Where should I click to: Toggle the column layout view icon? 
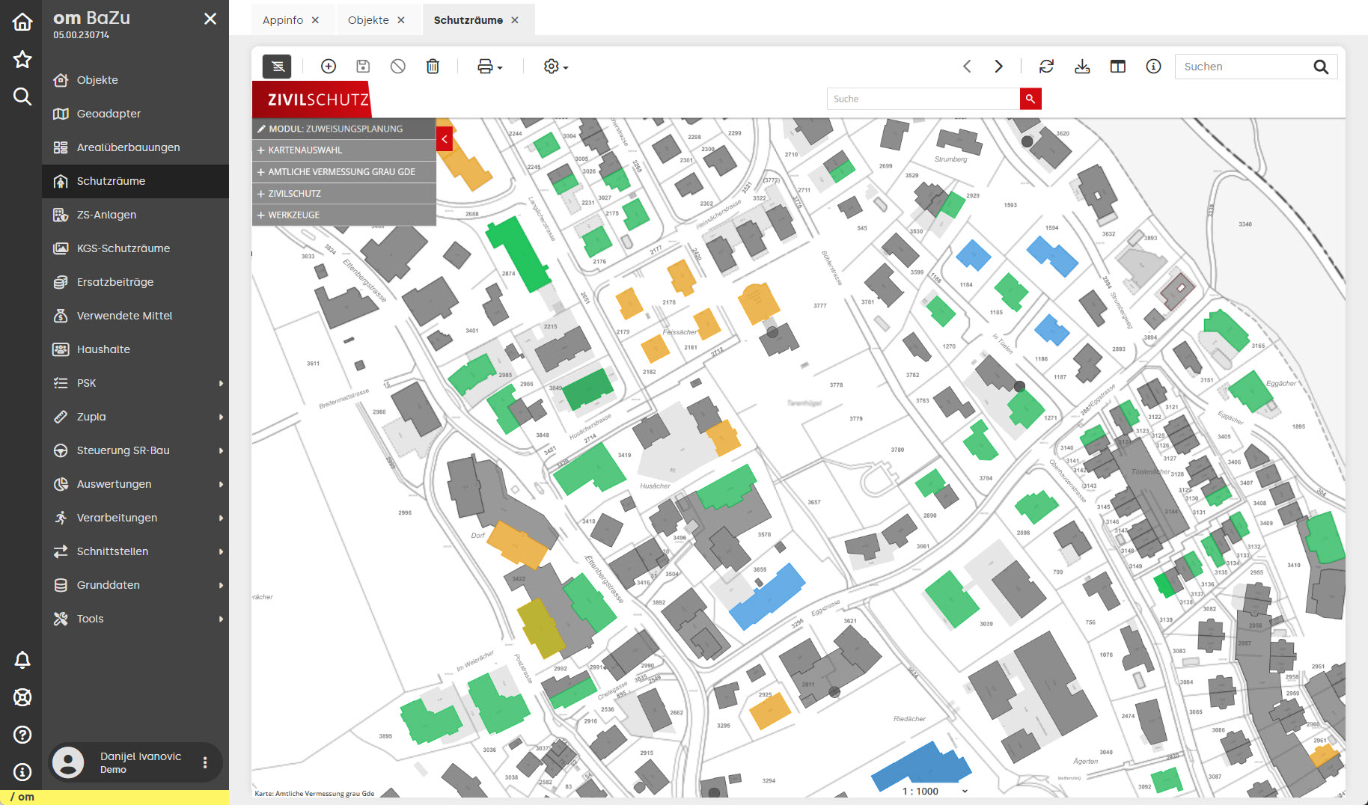point(1117,67)
